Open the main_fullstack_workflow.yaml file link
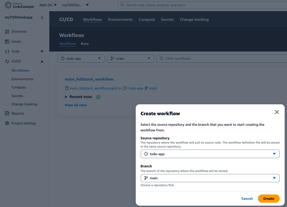Viewport: 287px width, 207px height. tap(93, 88)
